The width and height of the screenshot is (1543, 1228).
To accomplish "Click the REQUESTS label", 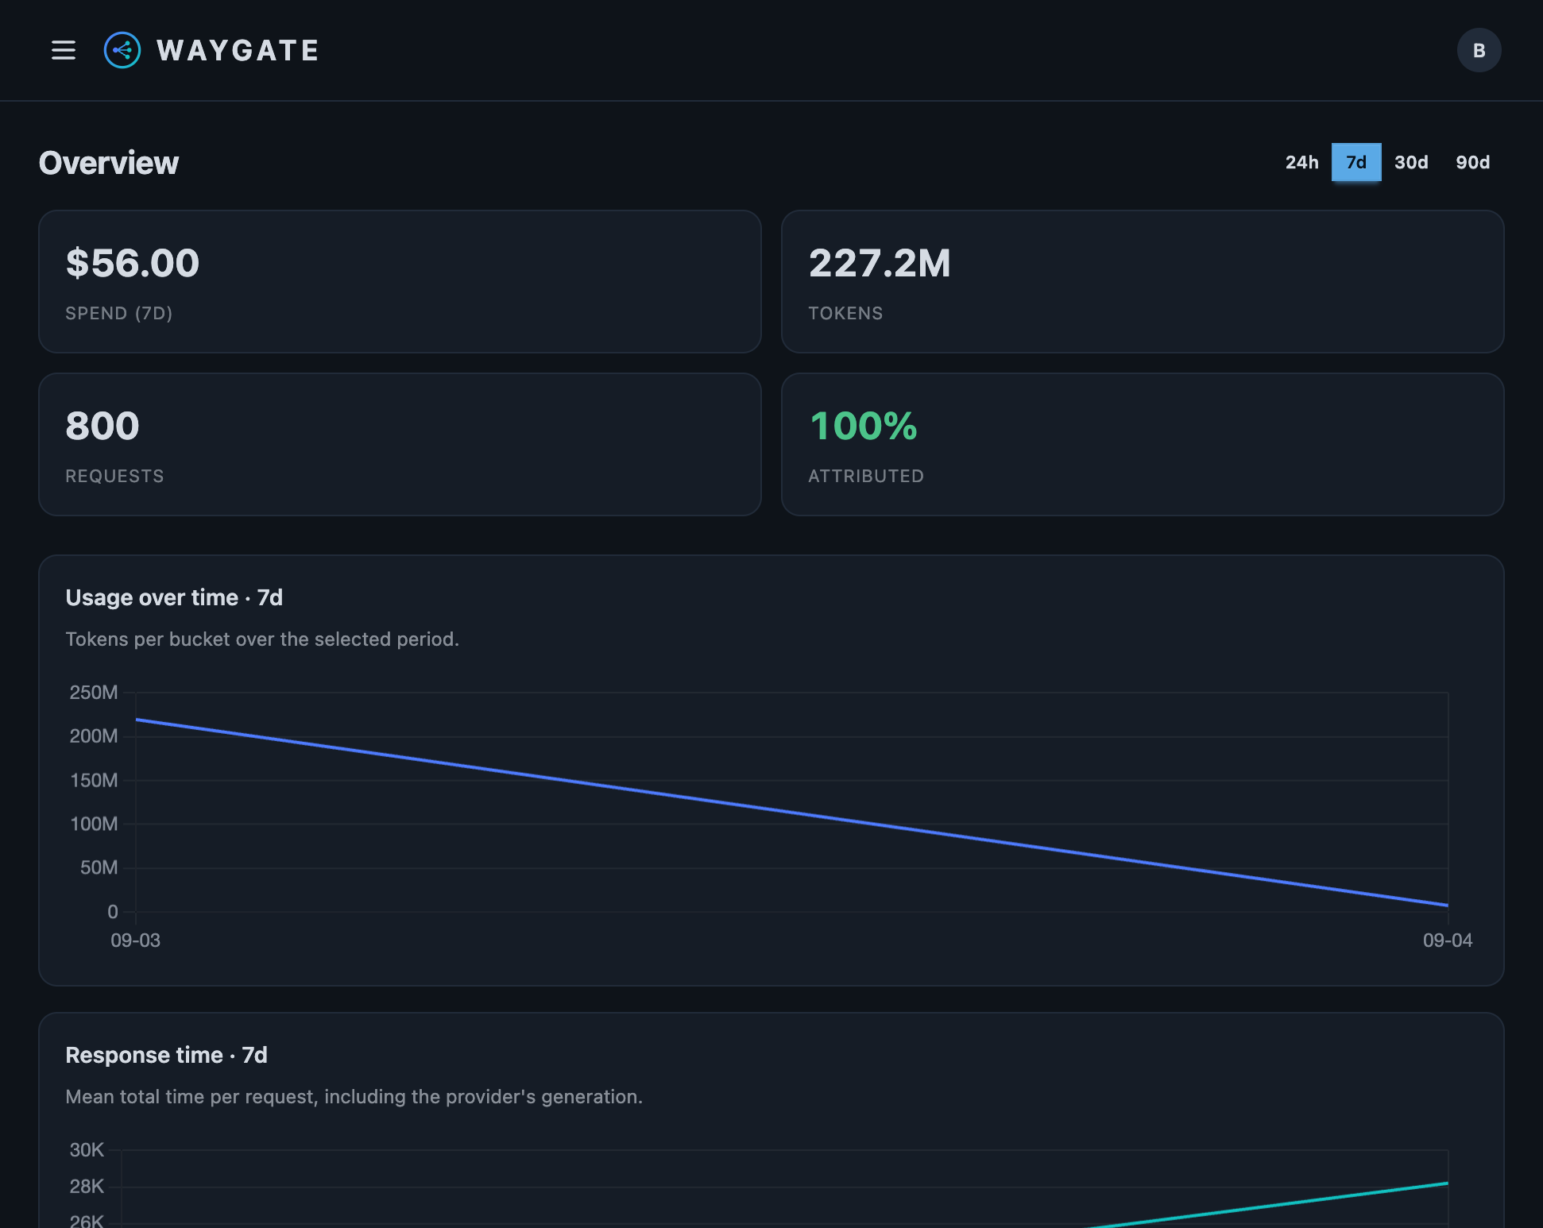I will [114, 476].
